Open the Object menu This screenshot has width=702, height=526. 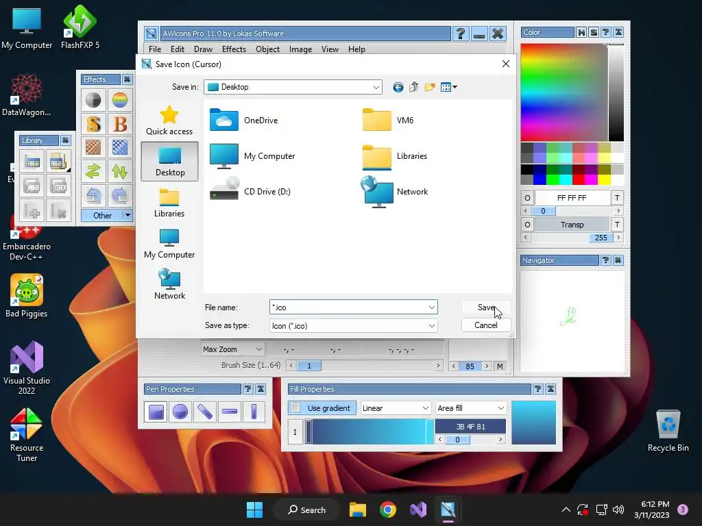[268, 49]
